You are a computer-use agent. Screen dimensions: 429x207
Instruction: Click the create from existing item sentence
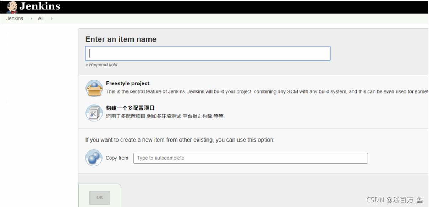pyautogui.click(x=180, y=140)
